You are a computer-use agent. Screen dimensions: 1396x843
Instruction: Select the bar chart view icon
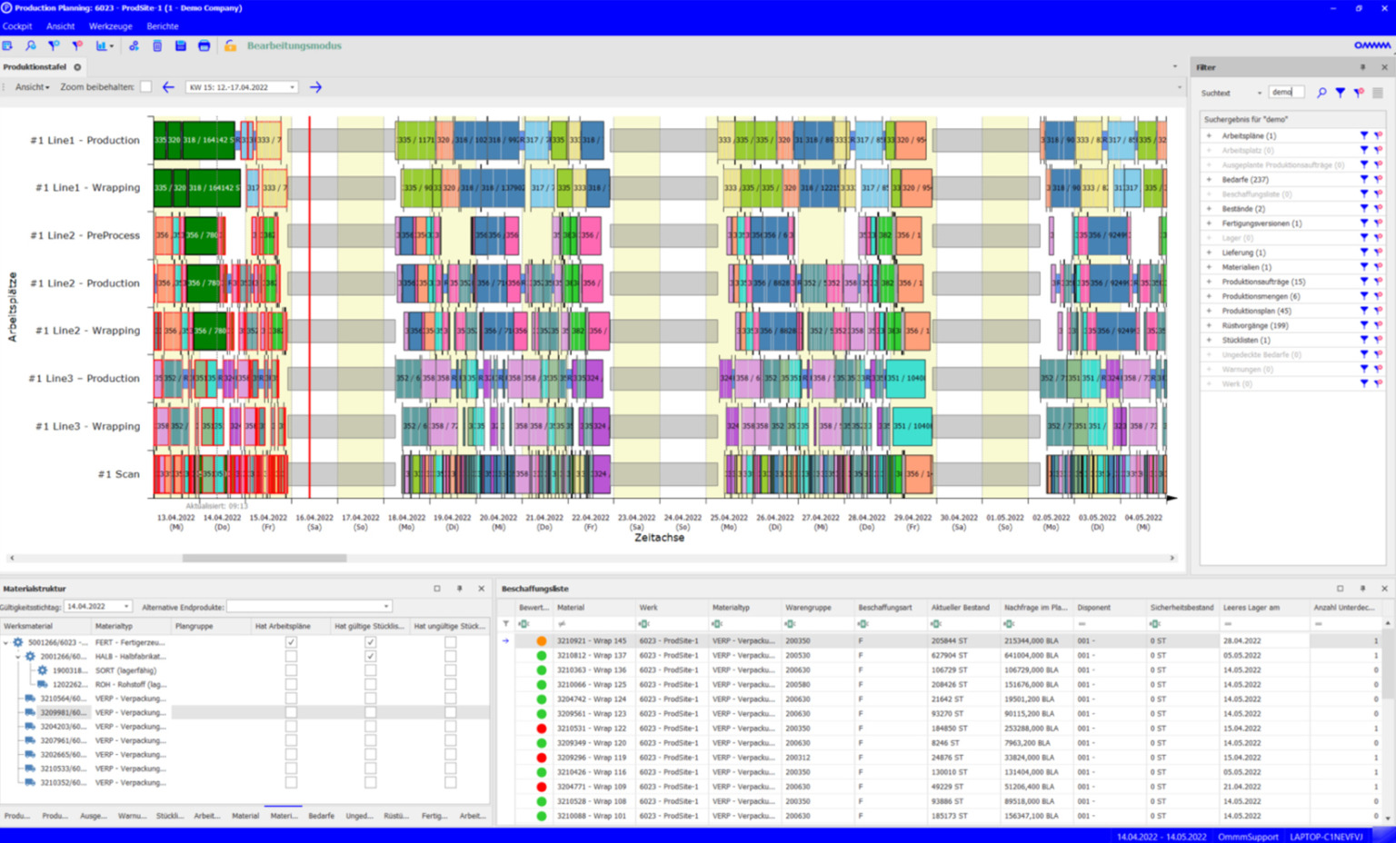(100, 45)
